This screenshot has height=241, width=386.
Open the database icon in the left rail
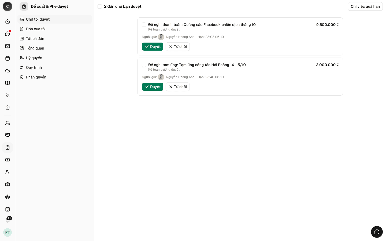pyautogui.click(x=8, y=58)
